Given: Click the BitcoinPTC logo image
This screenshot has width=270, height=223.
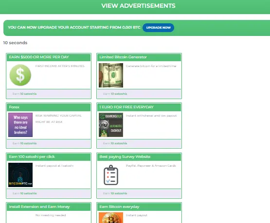Looking at the screenshot, I should coord(20,175).
